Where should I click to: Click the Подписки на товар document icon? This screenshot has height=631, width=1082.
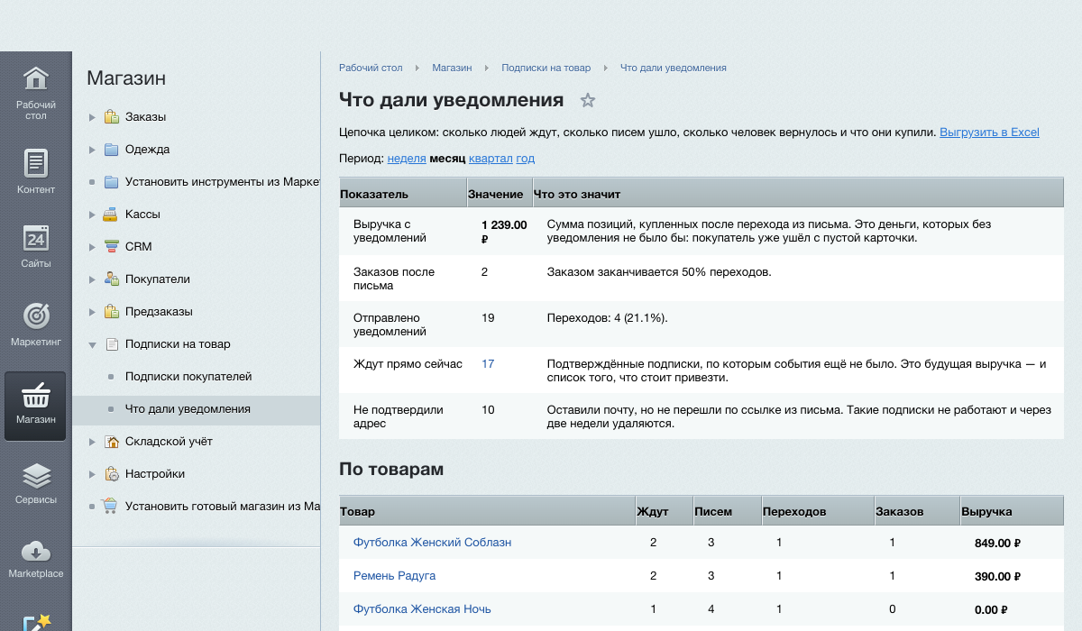click(x=112, y=343)
